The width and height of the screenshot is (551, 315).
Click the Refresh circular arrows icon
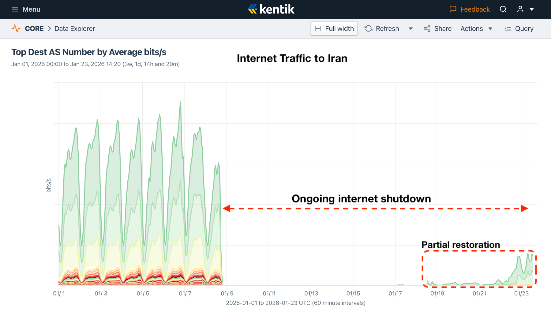pyautogui.click(x=369, y=28)
